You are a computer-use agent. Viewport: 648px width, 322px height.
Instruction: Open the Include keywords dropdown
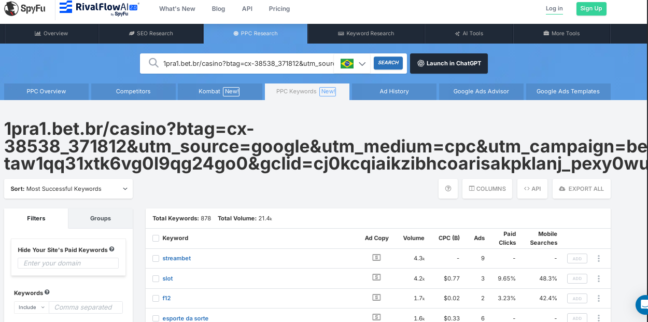pyautogui.click(x=32, y=307)
